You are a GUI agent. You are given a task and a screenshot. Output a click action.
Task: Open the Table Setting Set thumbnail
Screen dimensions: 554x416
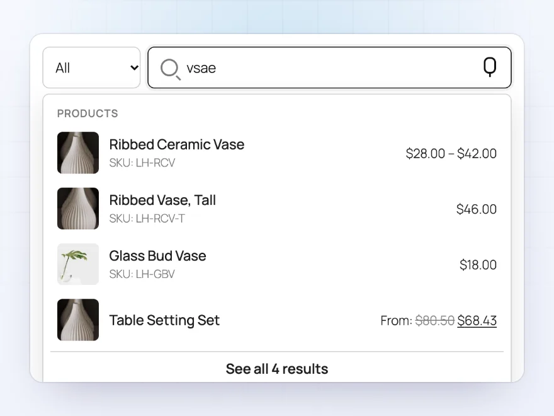(78, 320)
